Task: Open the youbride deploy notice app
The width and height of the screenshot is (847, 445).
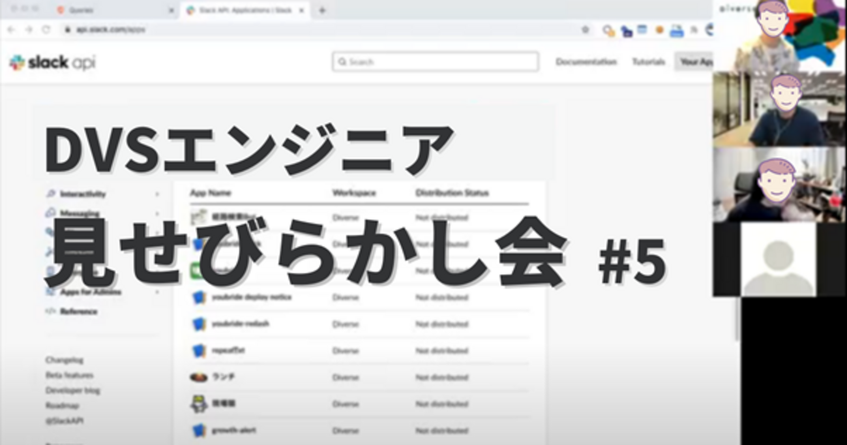Action: 251,297
